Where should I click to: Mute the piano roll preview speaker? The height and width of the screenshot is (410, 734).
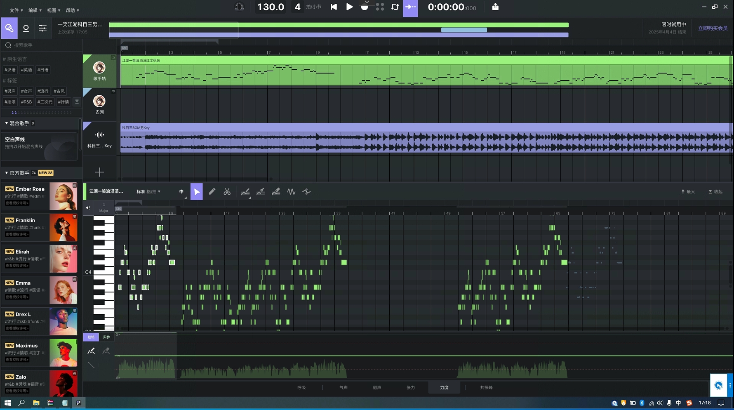point(88,208)
